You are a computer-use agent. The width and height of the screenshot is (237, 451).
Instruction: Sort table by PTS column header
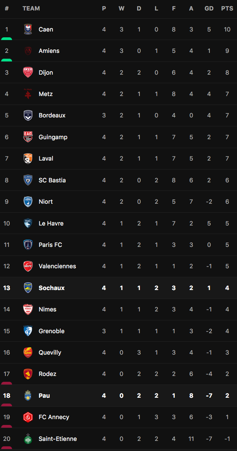[227, 9]
